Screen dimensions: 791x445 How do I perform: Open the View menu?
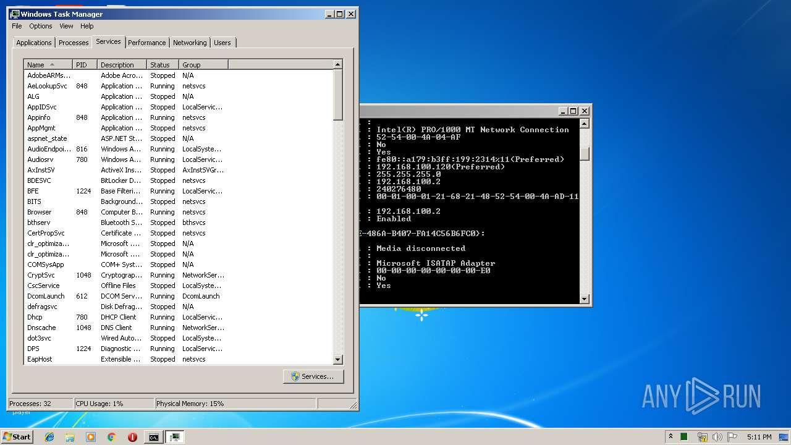[x=66, y=26]
